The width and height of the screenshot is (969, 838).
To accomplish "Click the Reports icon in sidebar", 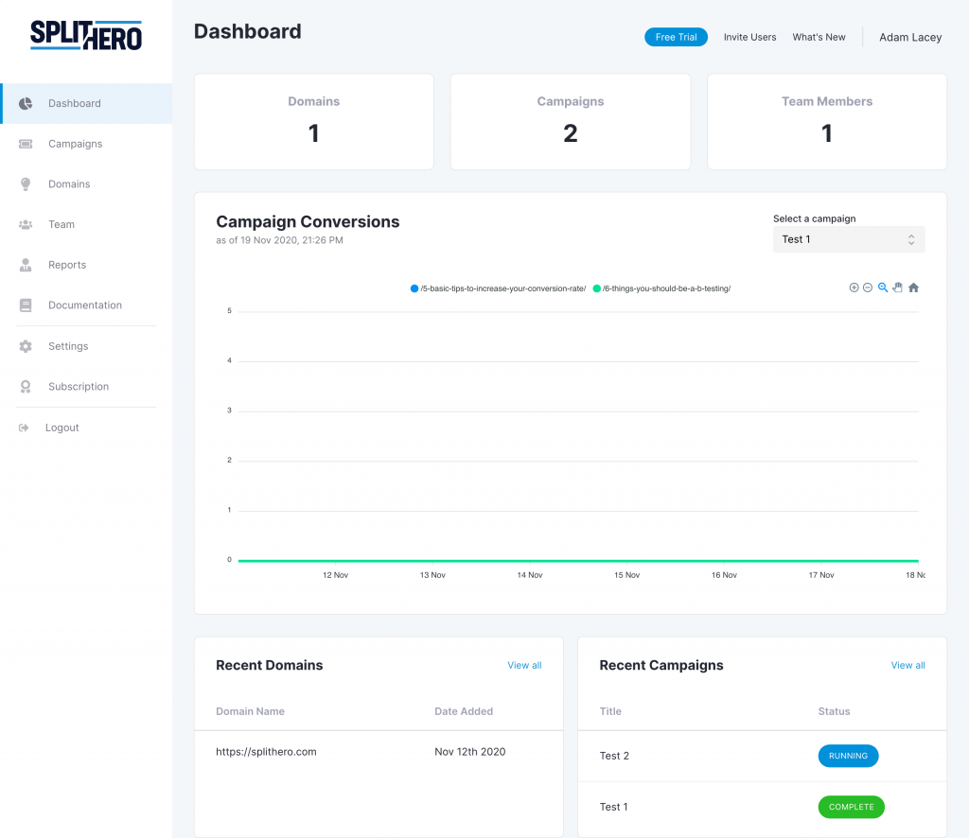I will (x=26, y=265).
